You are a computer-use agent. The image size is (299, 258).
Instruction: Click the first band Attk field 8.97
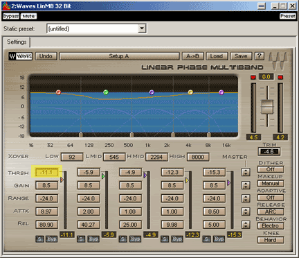tap(46, 212)
